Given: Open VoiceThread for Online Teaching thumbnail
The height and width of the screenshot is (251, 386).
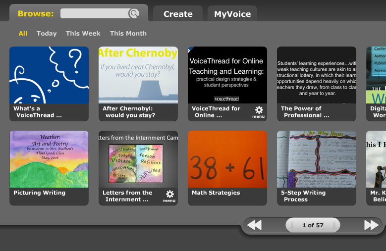Looking at the screenshot, I should [x=227, y=75].
